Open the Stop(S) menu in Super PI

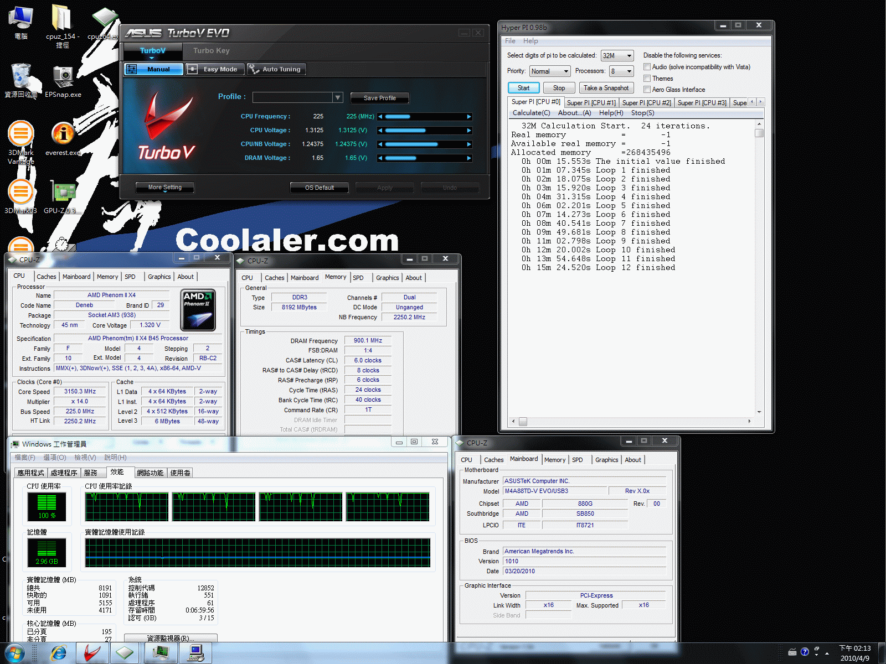(x=643, y=113)
